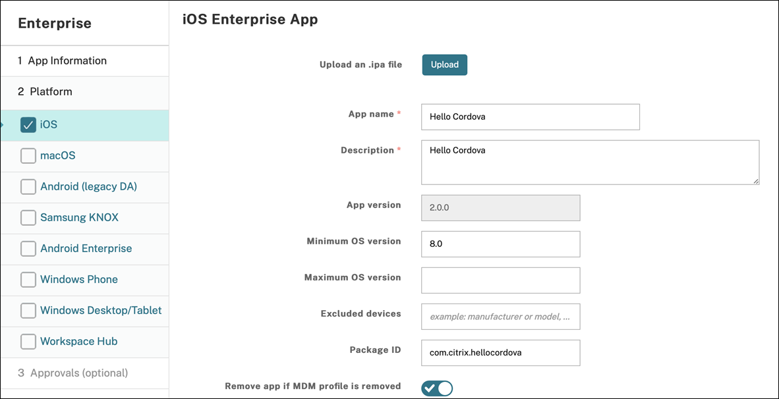Click the Upload button for .ipa file
This screenshot has width=779, height=399.
click(x=444, y=65)
